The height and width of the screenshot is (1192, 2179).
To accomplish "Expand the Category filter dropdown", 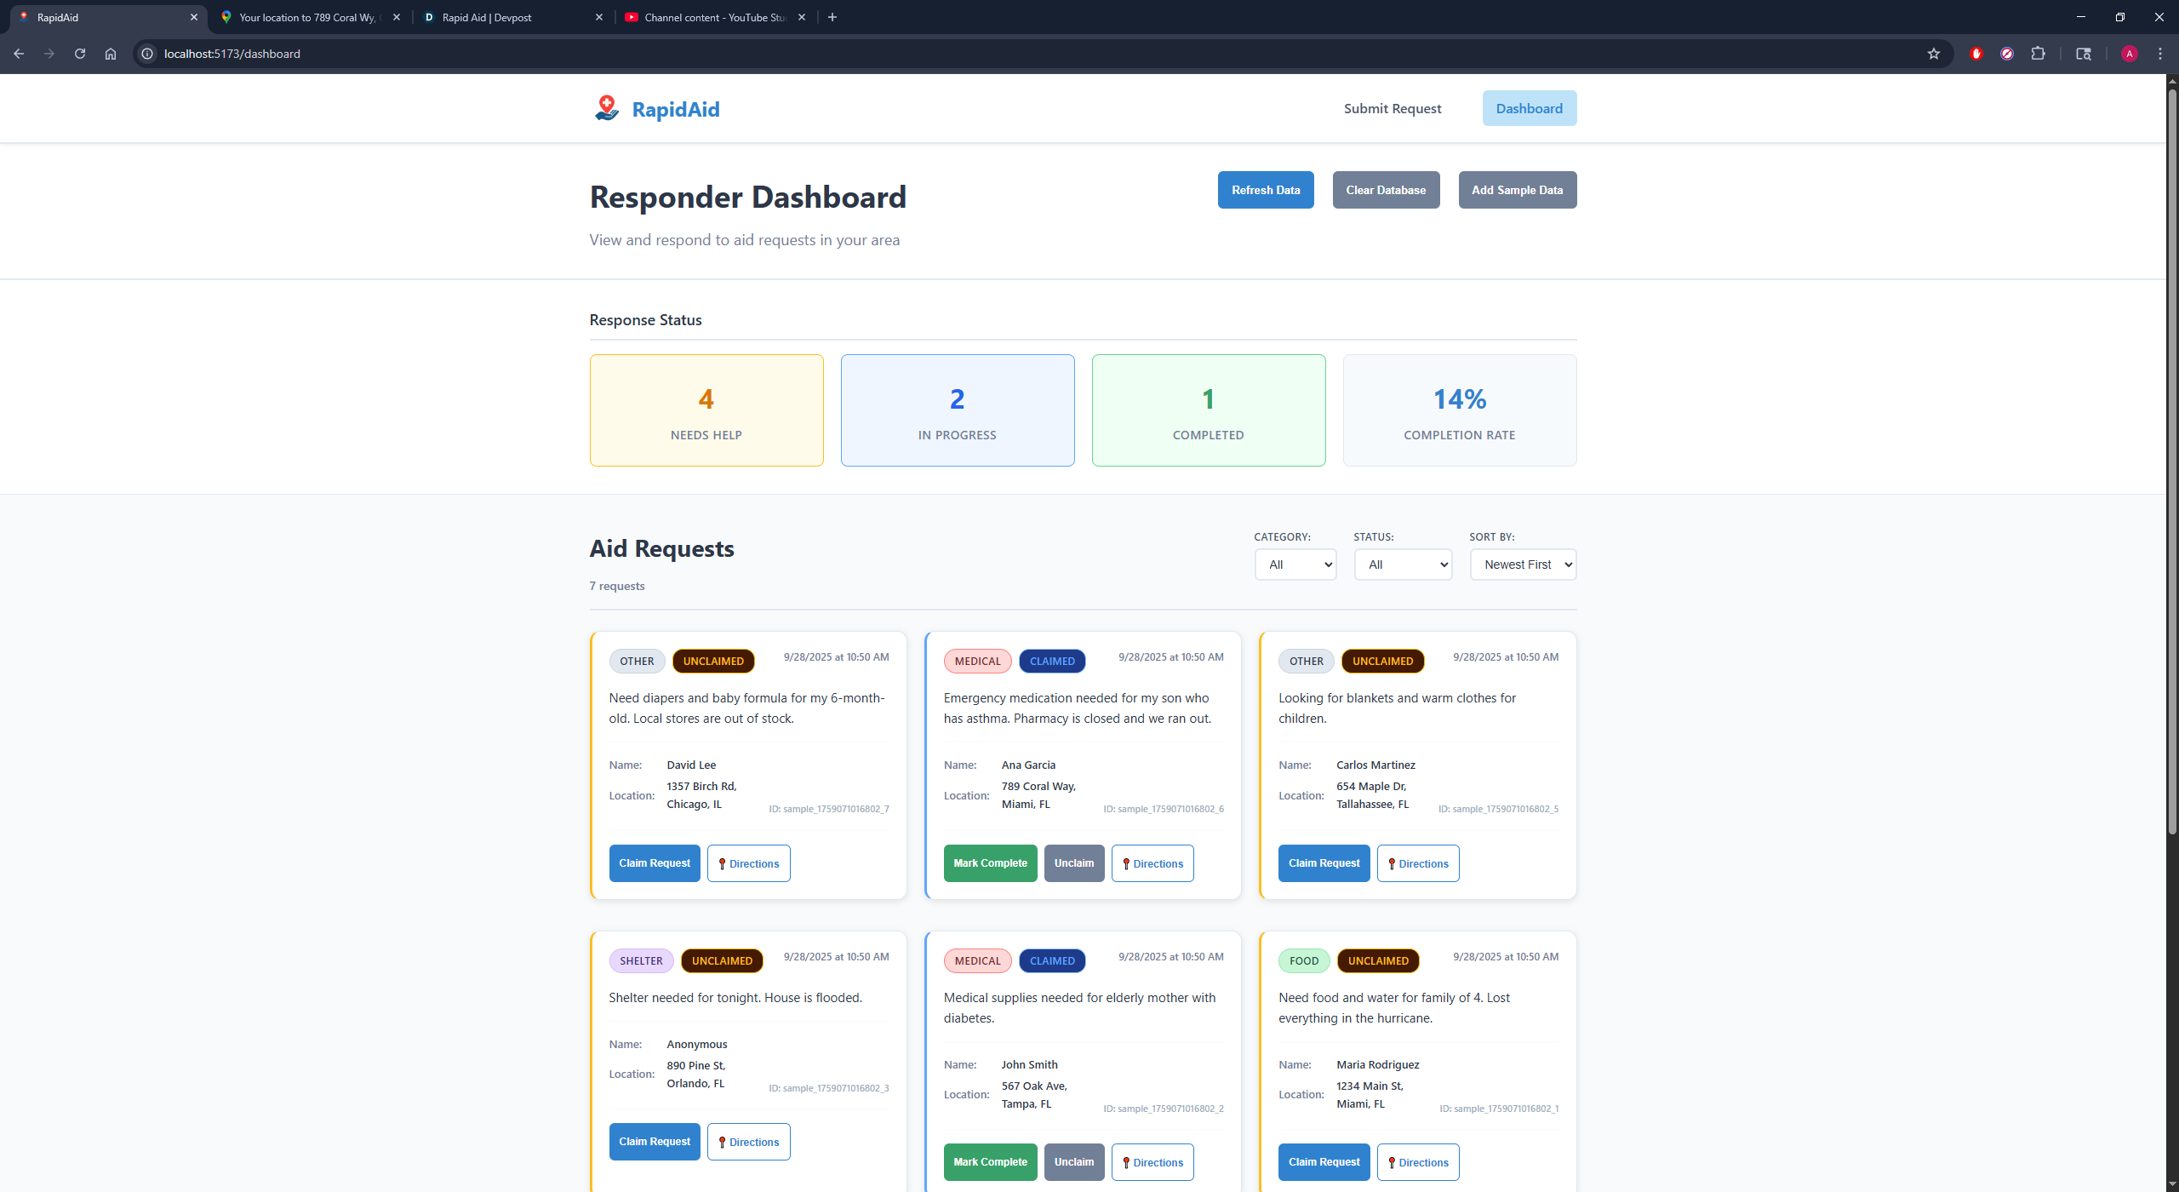I will tap(1295, 564).
